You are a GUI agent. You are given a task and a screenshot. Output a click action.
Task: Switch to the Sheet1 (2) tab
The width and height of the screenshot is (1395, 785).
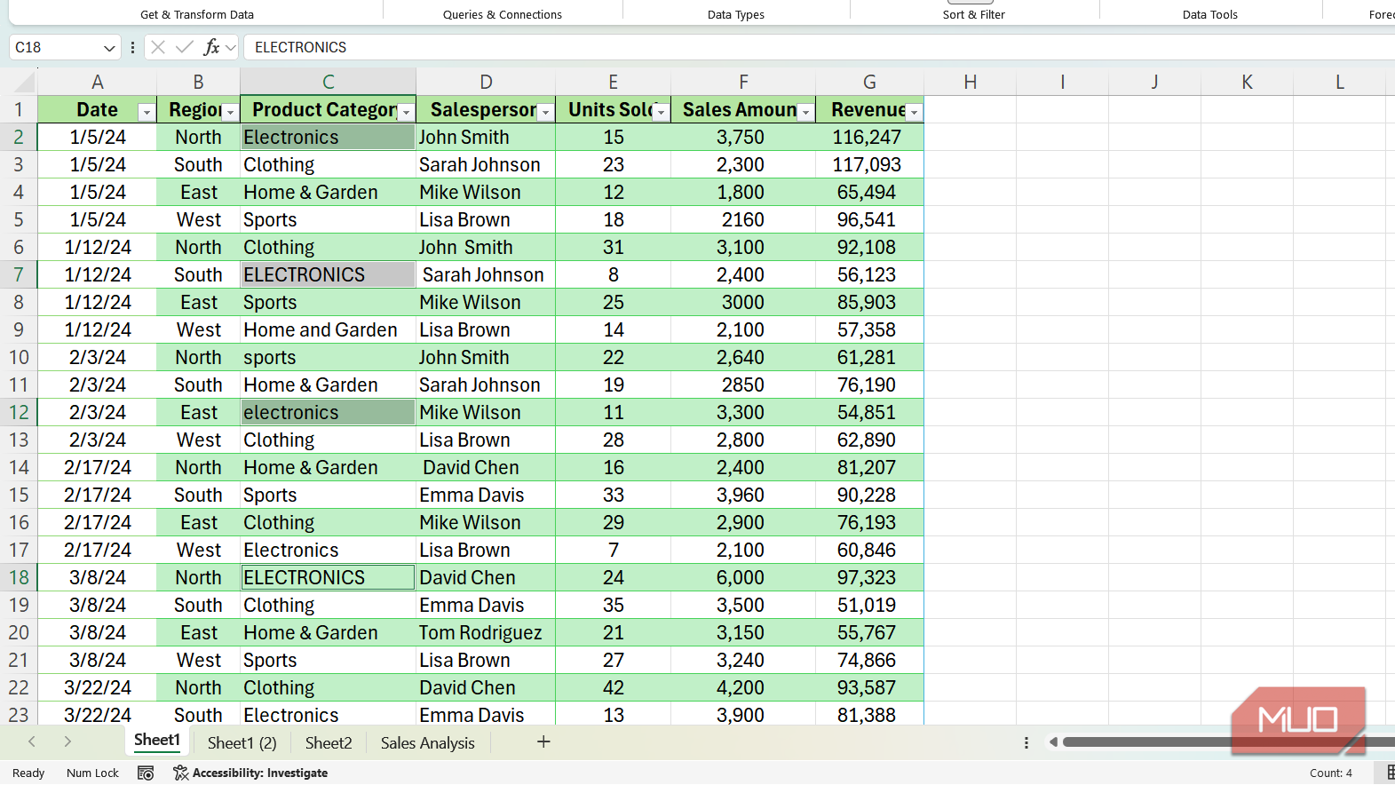pos(242,743)
